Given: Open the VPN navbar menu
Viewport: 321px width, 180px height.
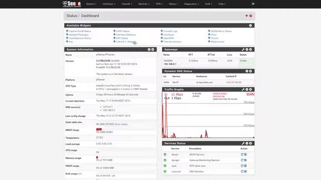Looking at the screenshot, I should click(159, 4).
